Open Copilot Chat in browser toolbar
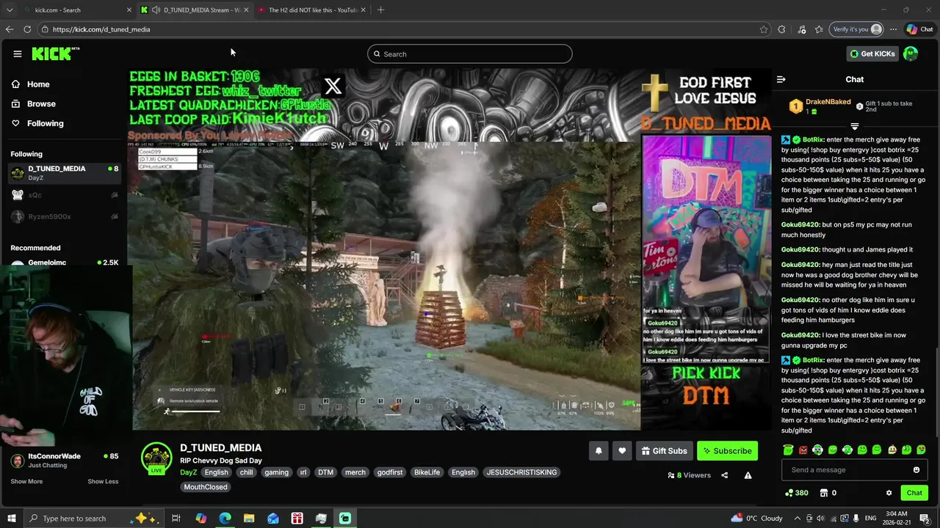Screen dimensions: 940x528 pos(919,29)
